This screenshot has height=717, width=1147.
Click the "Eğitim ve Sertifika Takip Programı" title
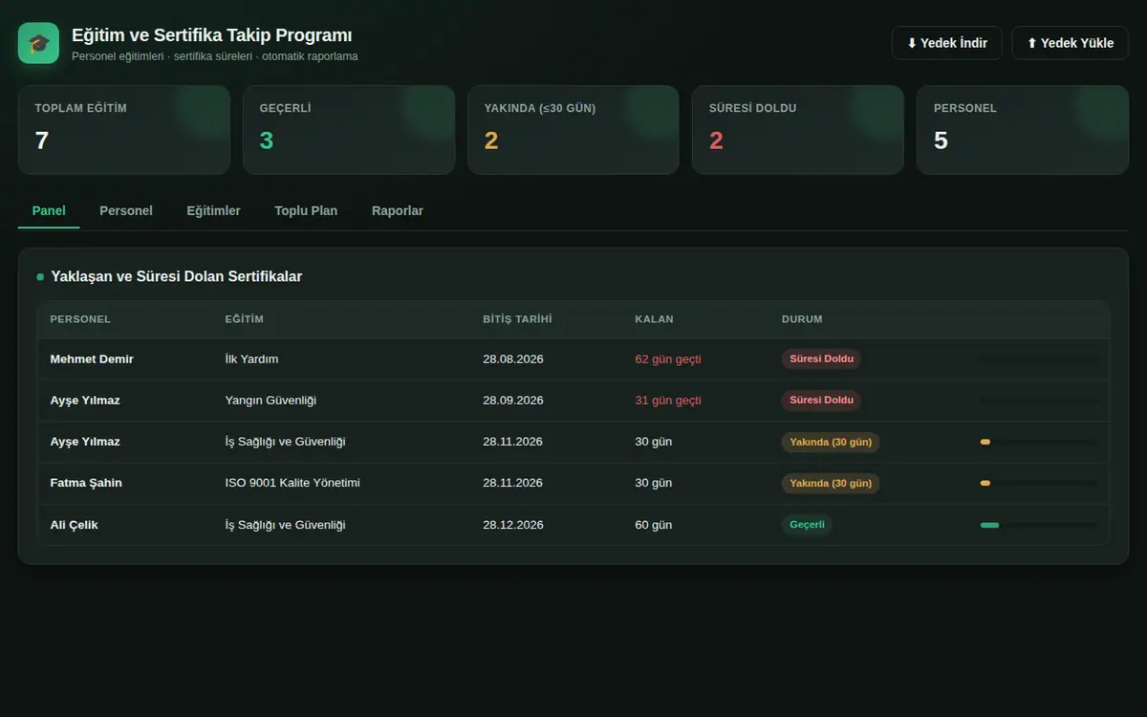[212, 35]
